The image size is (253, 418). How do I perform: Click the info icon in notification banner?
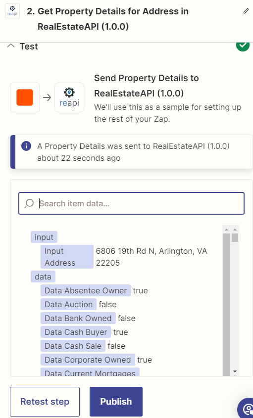coord(26,146)
